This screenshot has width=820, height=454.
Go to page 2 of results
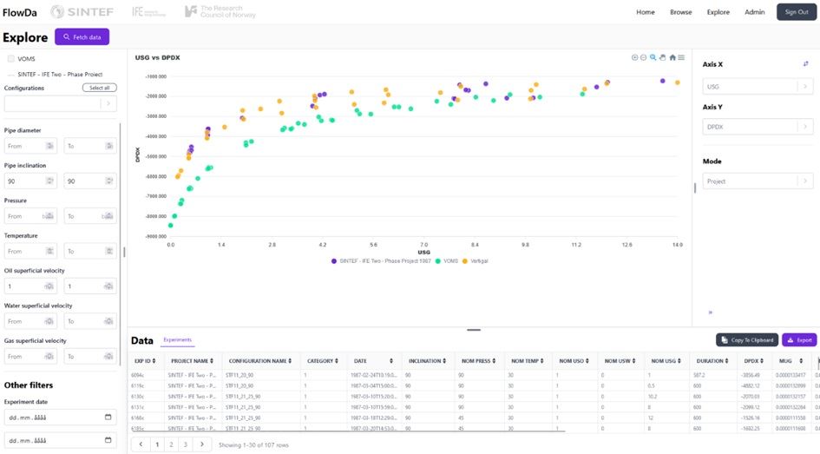[171, 444]
